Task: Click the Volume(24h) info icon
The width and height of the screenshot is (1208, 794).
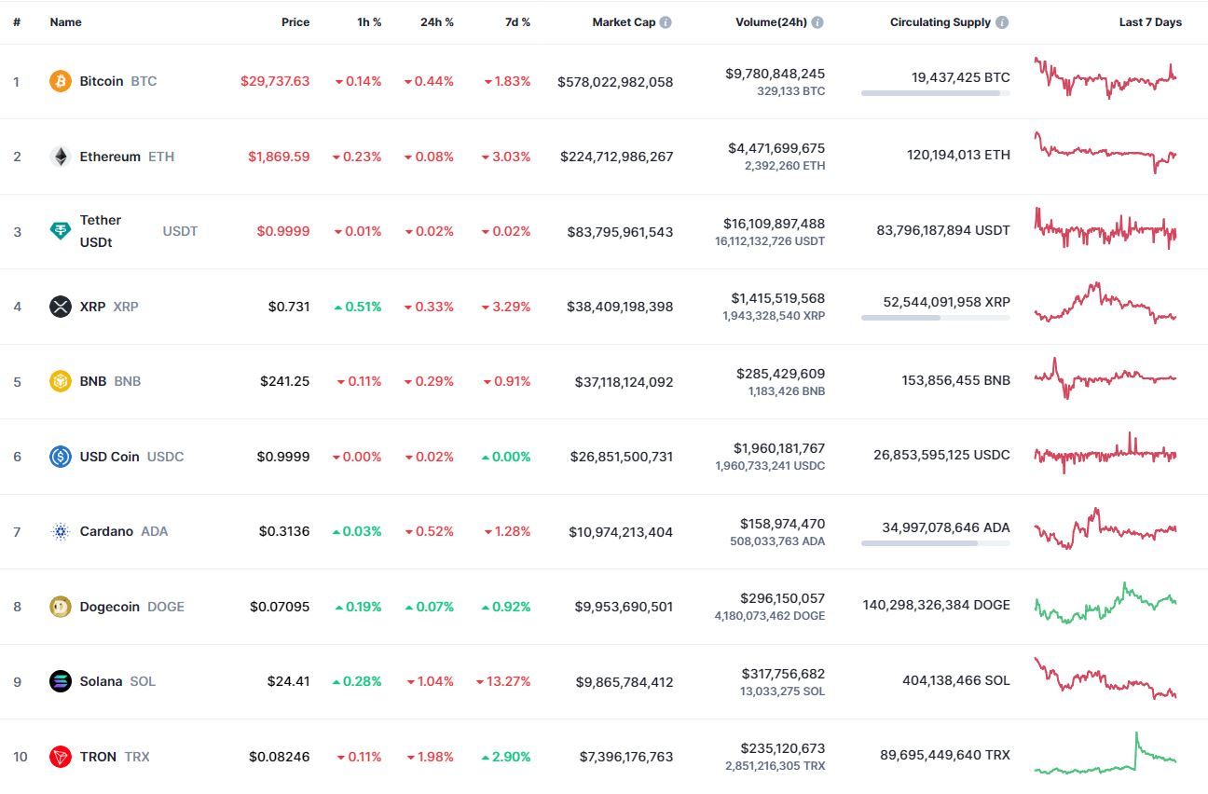Action: pos(817,22)
